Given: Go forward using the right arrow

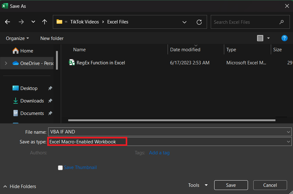Looking at the screenshot, I should pyautogui.click(x=21, y=22).
